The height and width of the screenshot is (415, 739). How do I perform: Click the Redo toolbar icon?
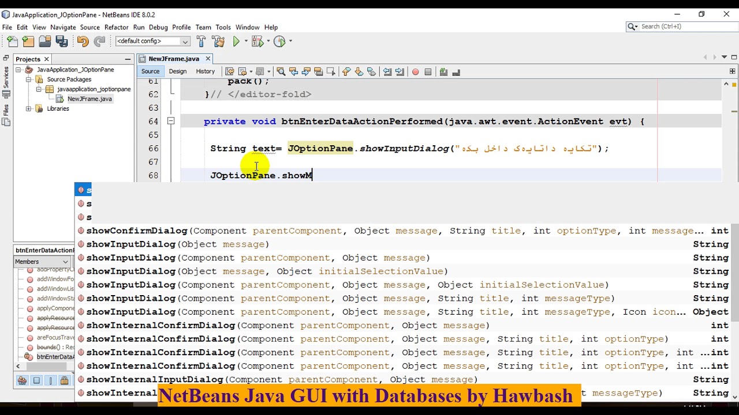[x=99, y=41]
